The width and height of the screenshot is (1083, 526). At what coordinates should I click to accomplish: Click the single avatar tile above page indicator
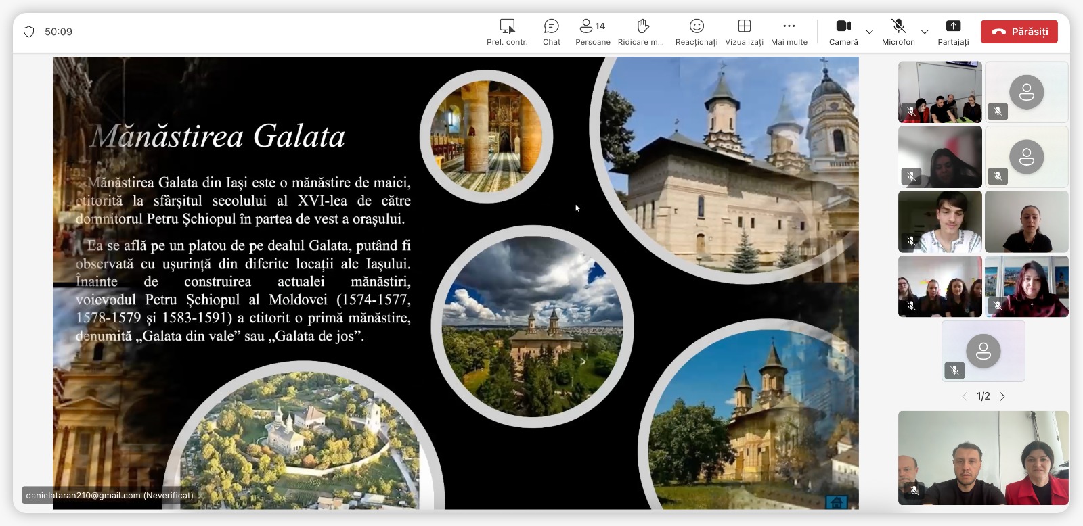point(983,351)
